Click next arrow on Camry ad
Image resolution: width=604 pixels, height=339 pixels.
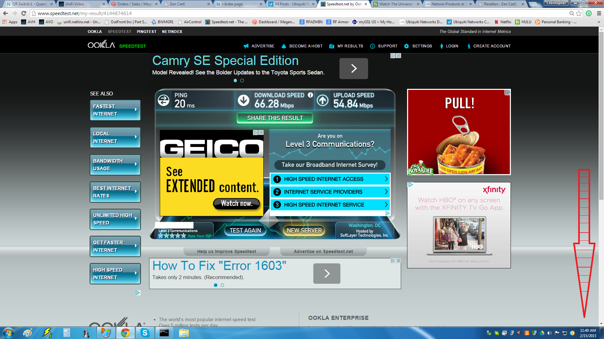click(354, 68)
